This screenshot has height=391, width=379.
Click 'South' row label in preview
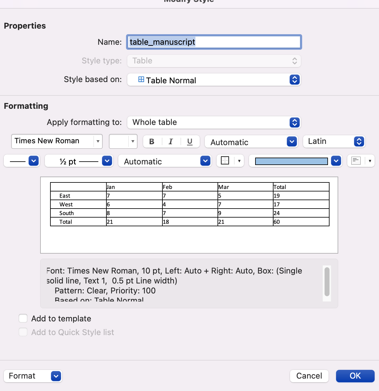[x=67, y=213]
